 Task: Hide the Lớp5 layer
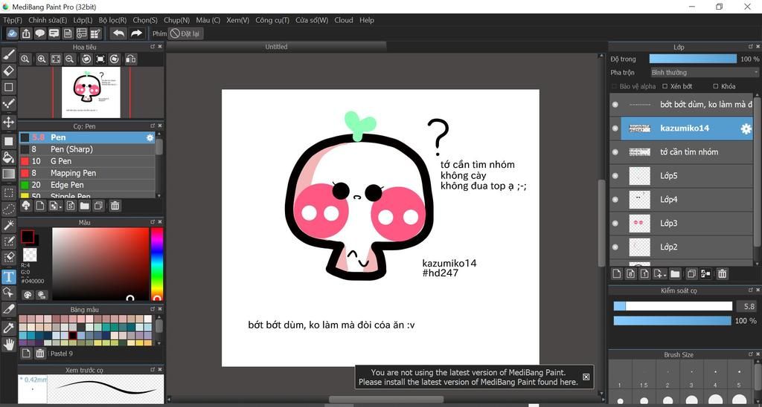[615, 176]
